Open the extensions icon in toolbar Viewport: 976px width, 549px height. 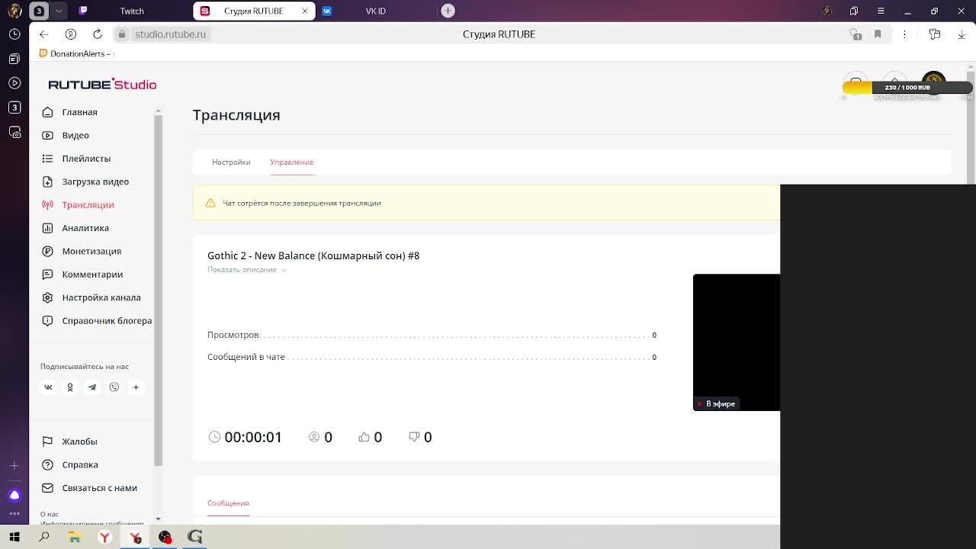(x=935, y=34)
